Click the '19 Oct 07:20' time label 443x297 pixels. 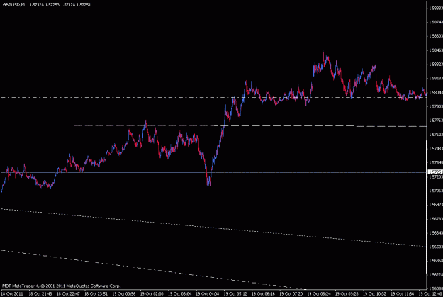(291, 294)
